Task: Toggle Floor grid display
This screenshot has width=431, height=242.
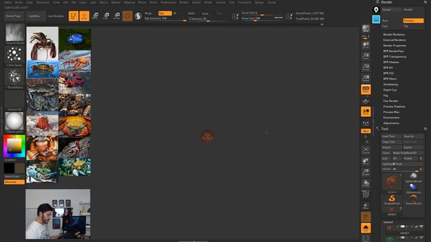Action: point(366,101)
